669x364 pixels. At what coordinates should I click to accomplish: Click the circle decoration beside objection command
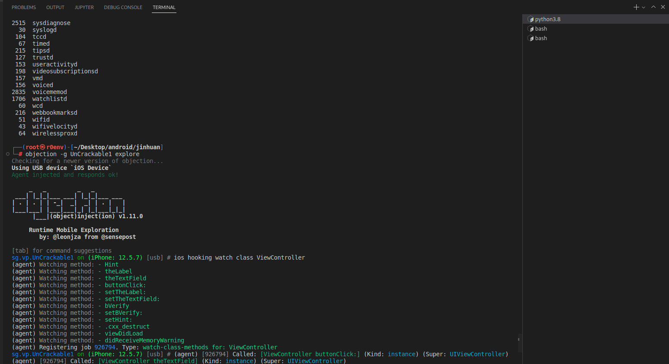[8, 154]
